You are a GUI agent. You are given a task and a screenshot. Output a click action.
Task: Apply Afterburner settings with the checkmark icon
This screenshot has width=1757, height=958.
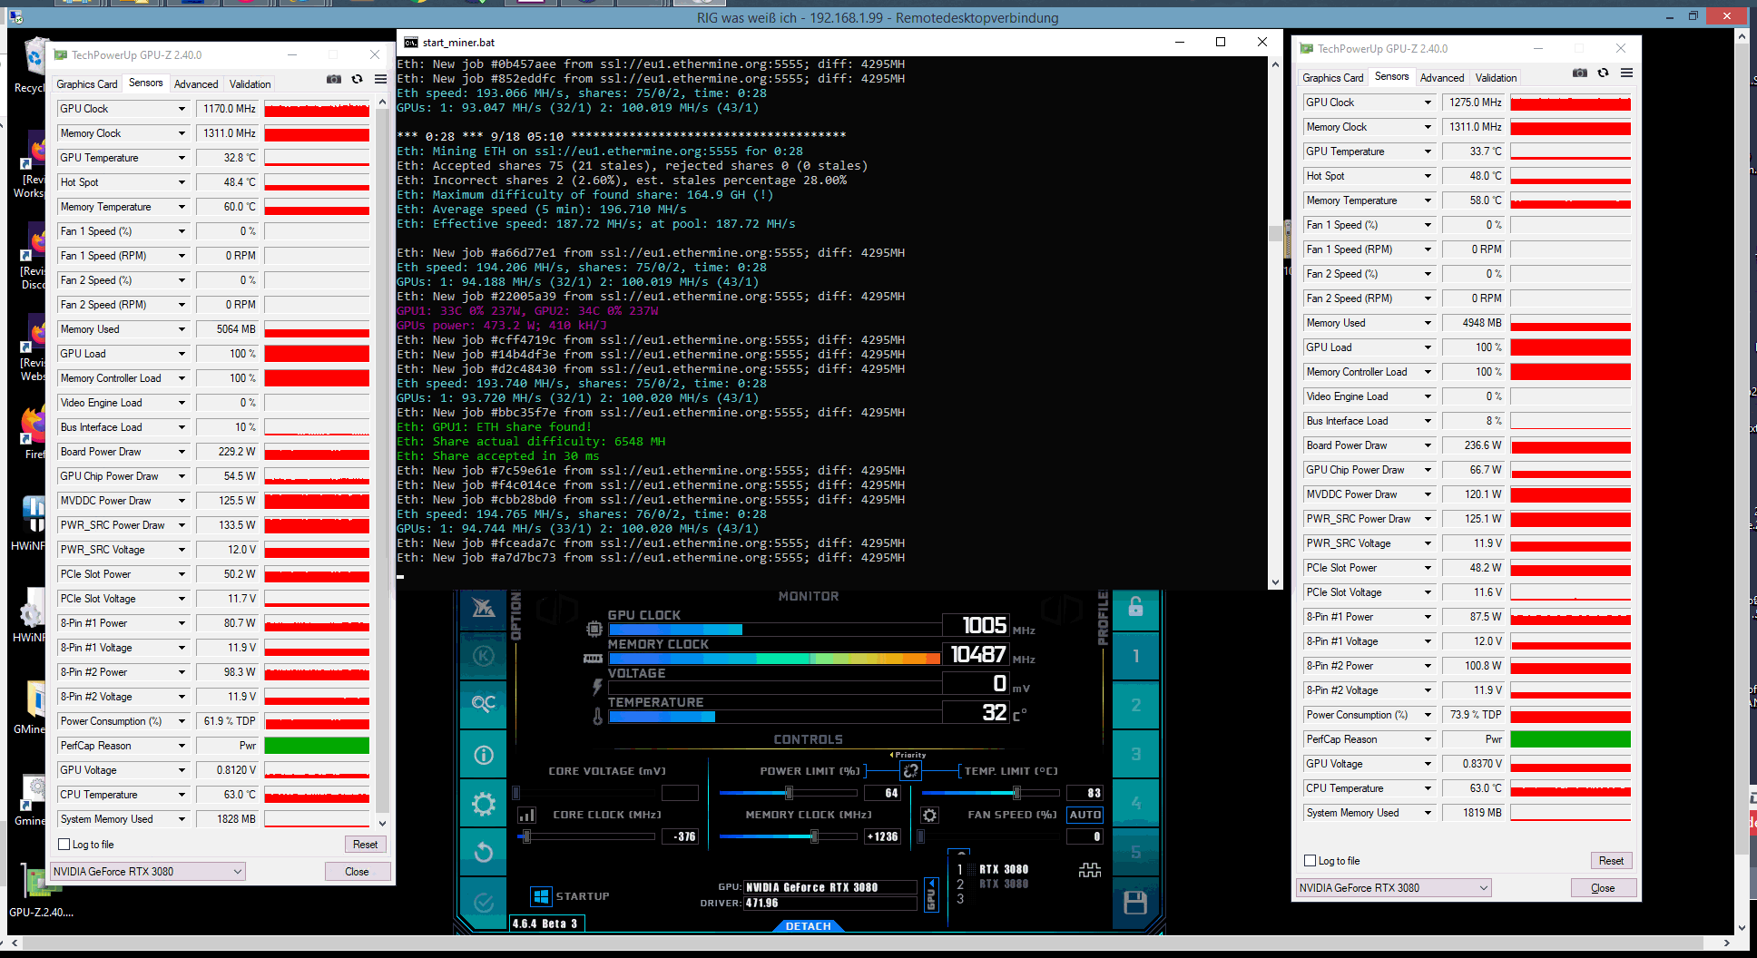(484, 902)
